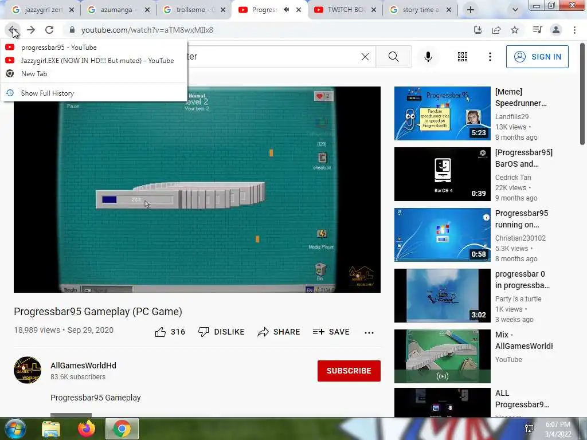The image size is (587, 440).
Task: Click channel name 'Christian230102'
Action: click(x=521, y=238)
